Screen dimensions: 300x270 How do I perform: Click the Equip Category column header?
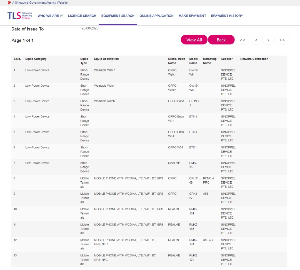pyautogui.click(x=36, y=59)
